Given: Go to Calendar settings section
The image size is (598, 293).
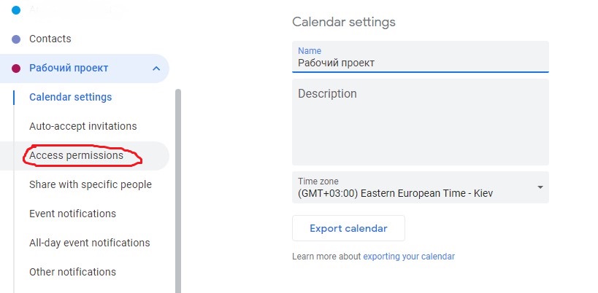Looking at the screenshot, I should (70, 97).
